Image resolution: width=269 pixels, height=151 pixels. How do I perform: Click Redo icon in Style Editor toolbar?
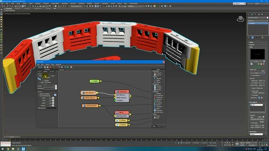[41, 67]
